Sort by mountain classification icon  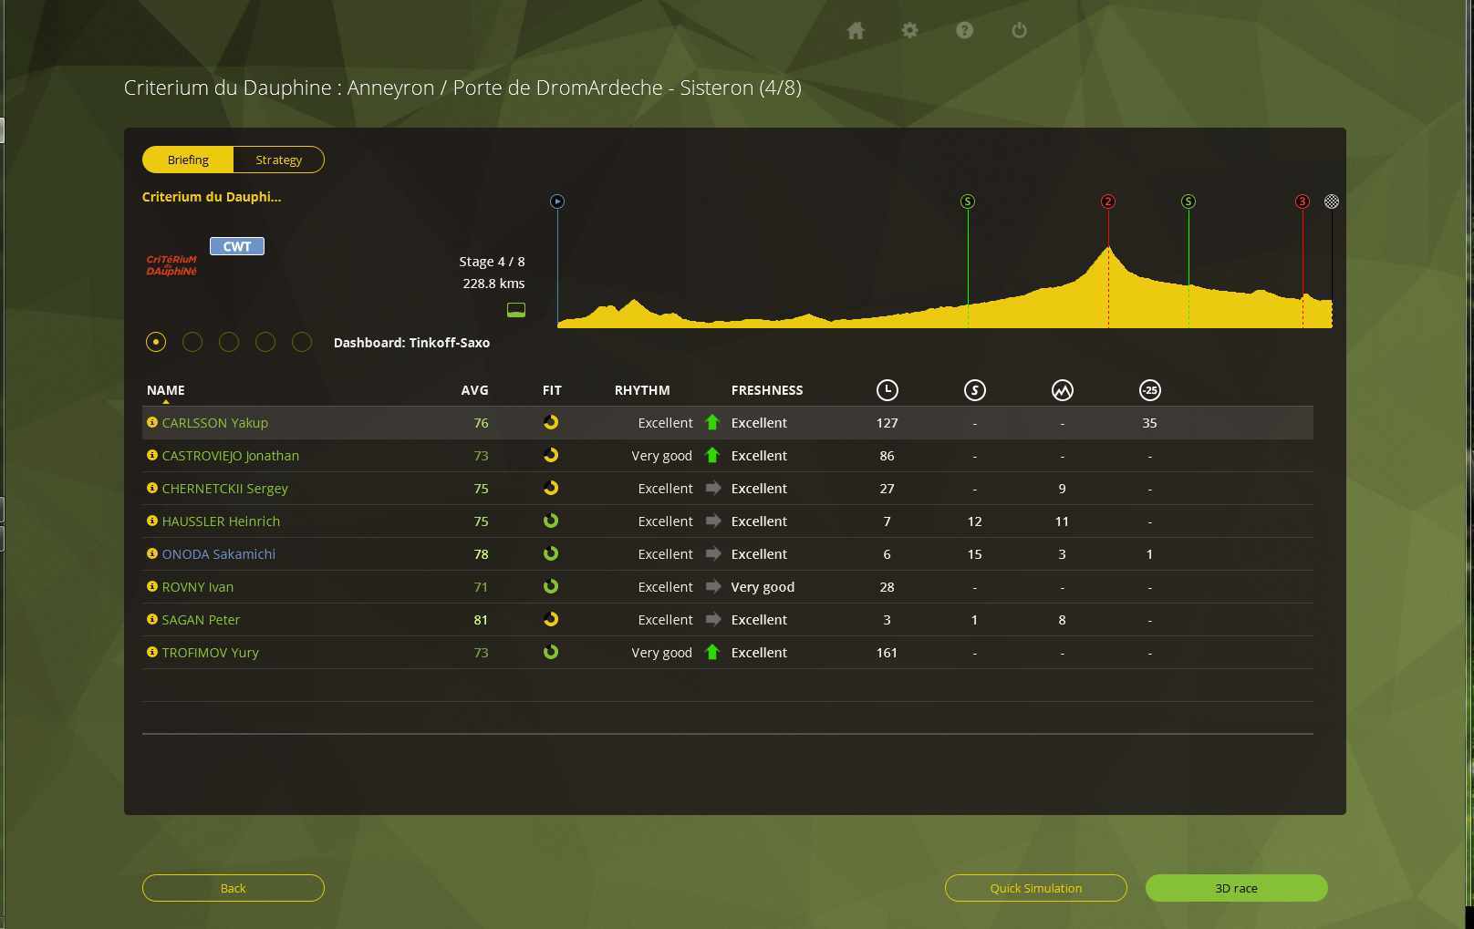tap(1063, 390)
